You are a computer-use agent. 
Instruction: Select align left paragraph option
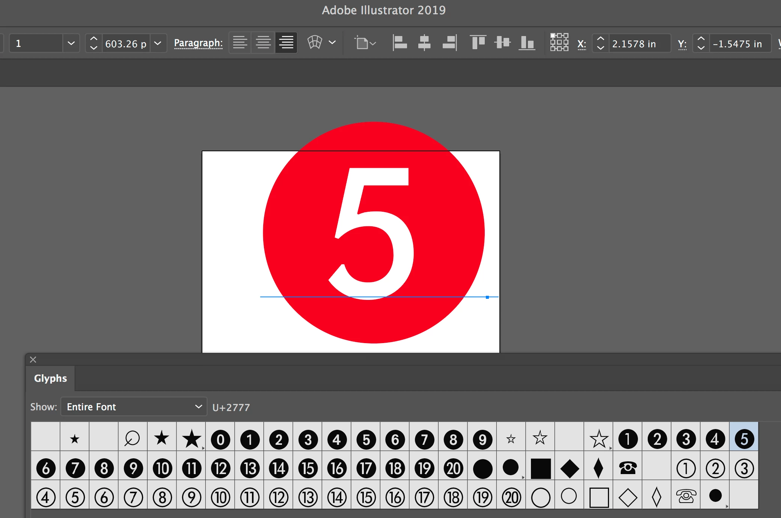(x=240, y=43)
